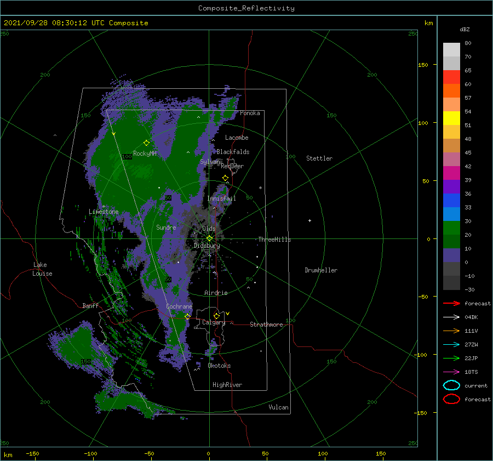Click the km label at bottom-left corner
Screen dimensions: 493x461
coord(8,455)
